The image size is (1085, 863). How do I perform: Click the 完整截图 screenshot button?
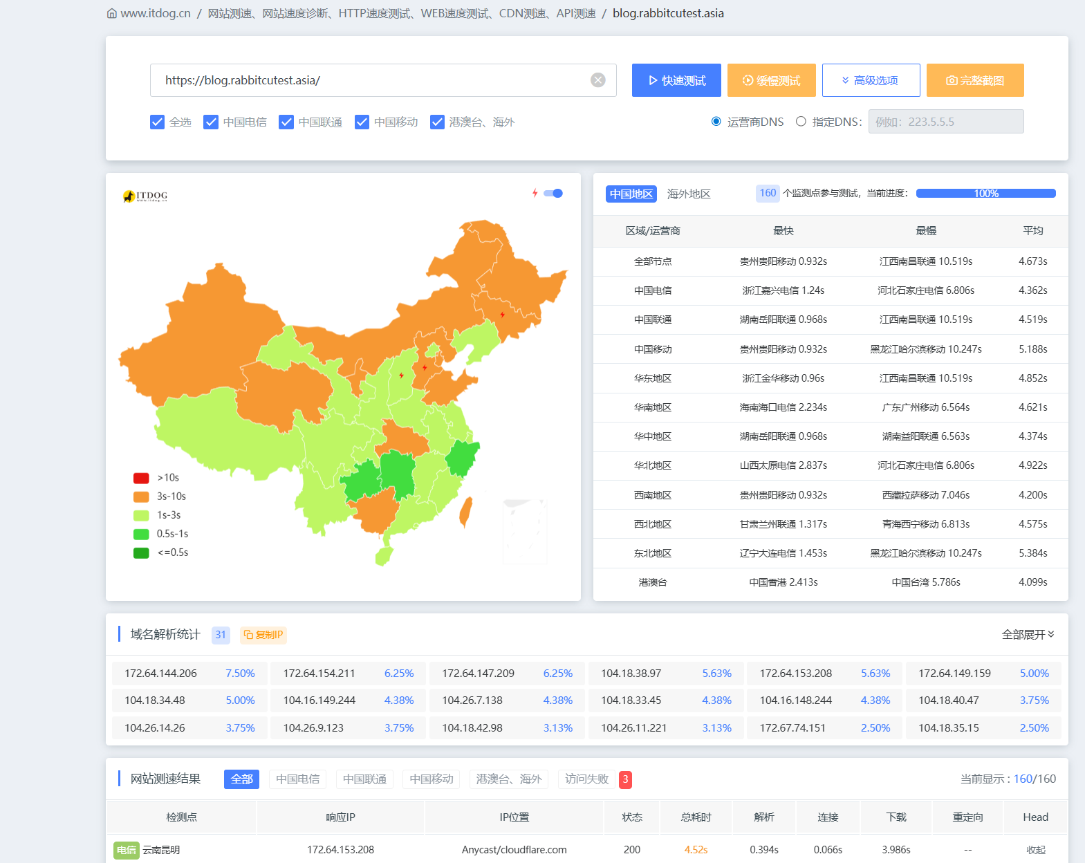(974, 80)
